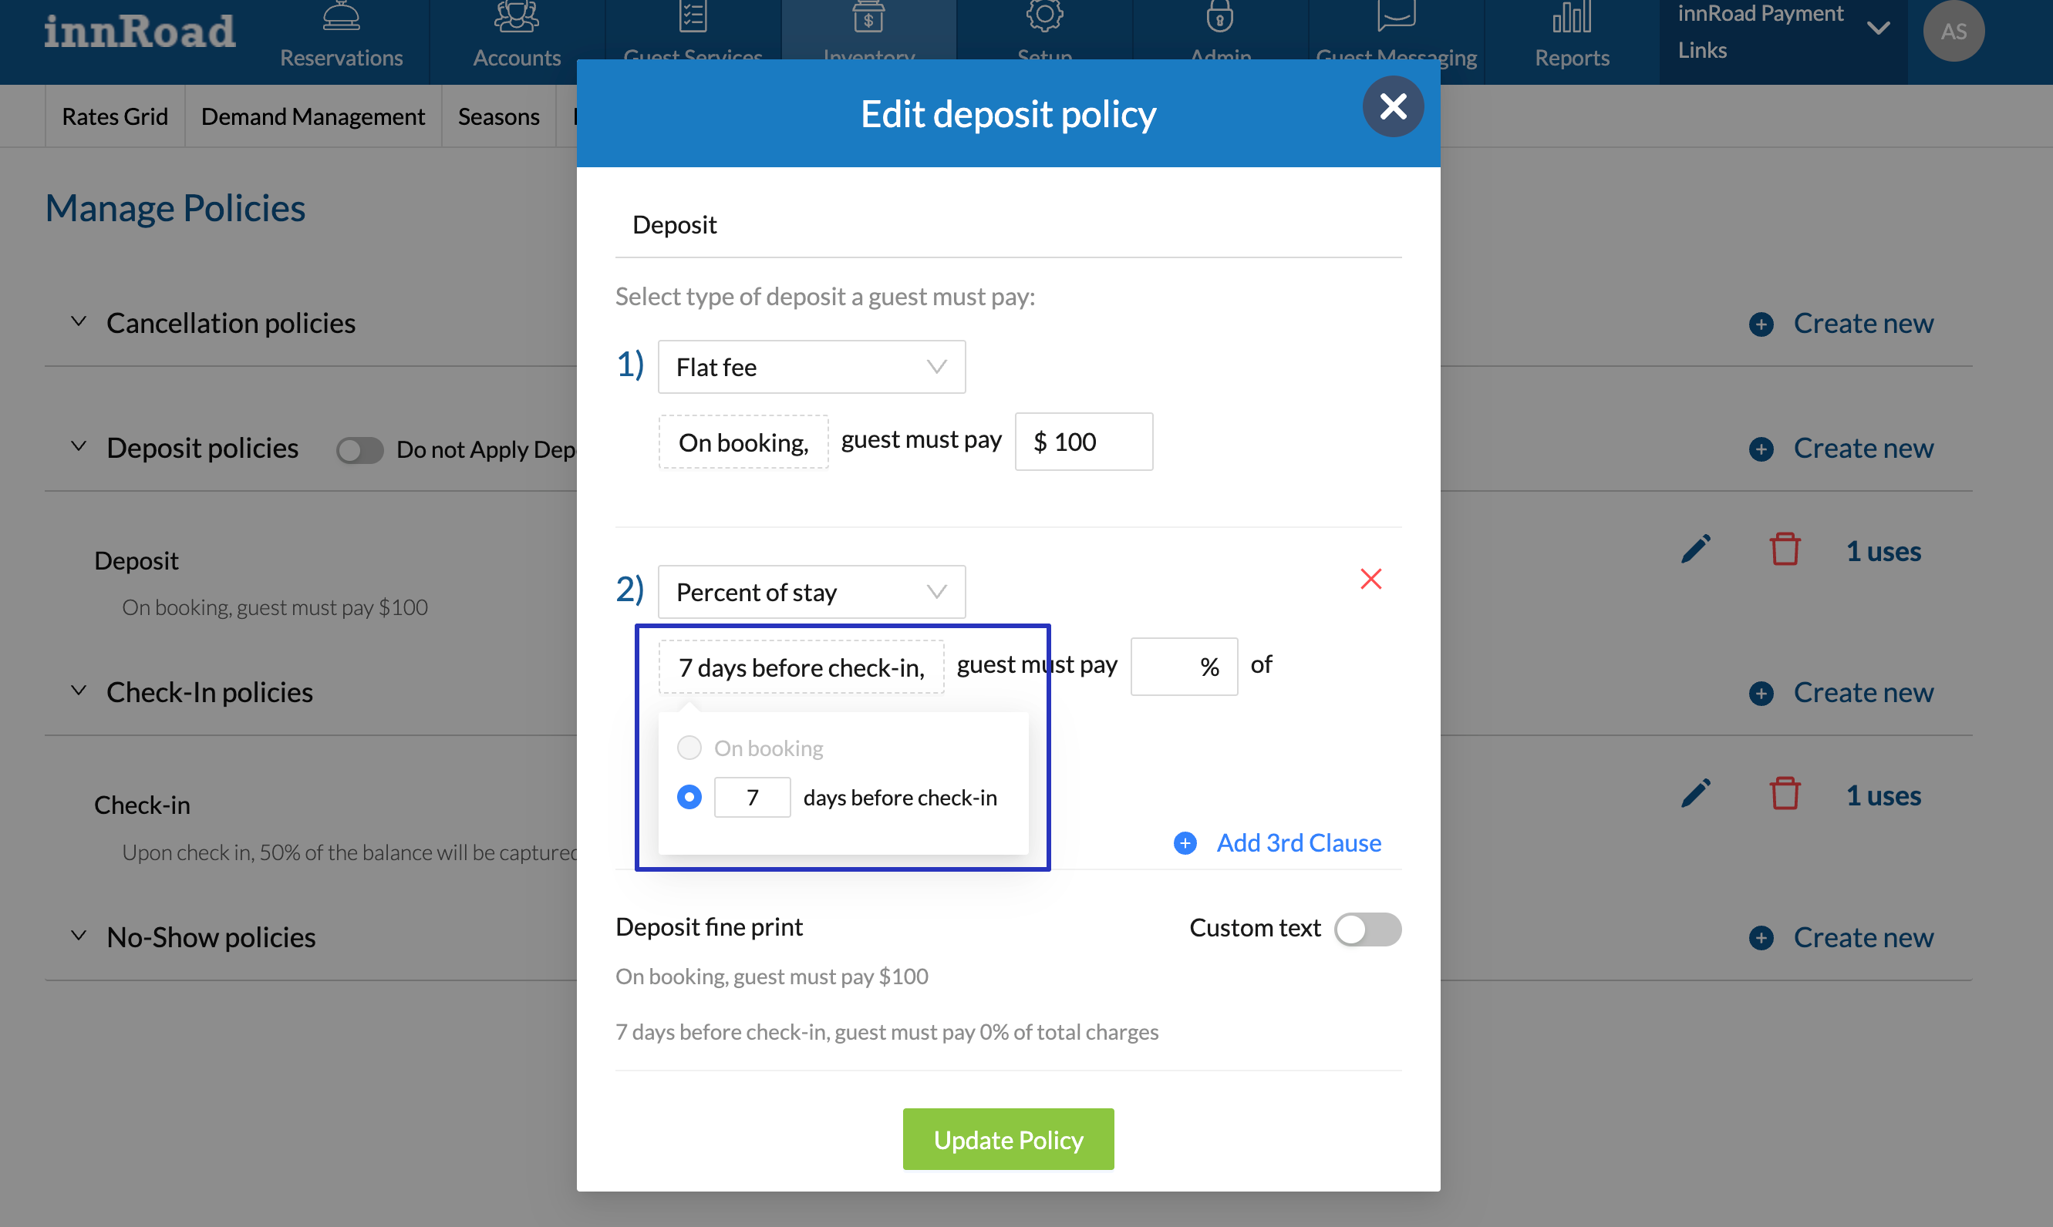Click the Reservations bell icon
Screen dimensions: 2053x1227
[x=341, y=16]
